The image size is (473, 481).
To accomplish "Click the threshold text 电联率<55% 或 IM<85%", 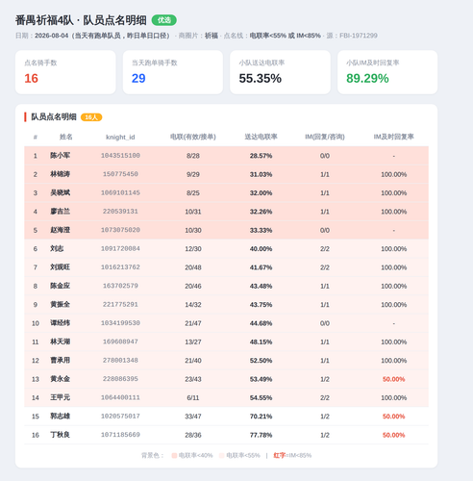I will [x=286, y=36].
